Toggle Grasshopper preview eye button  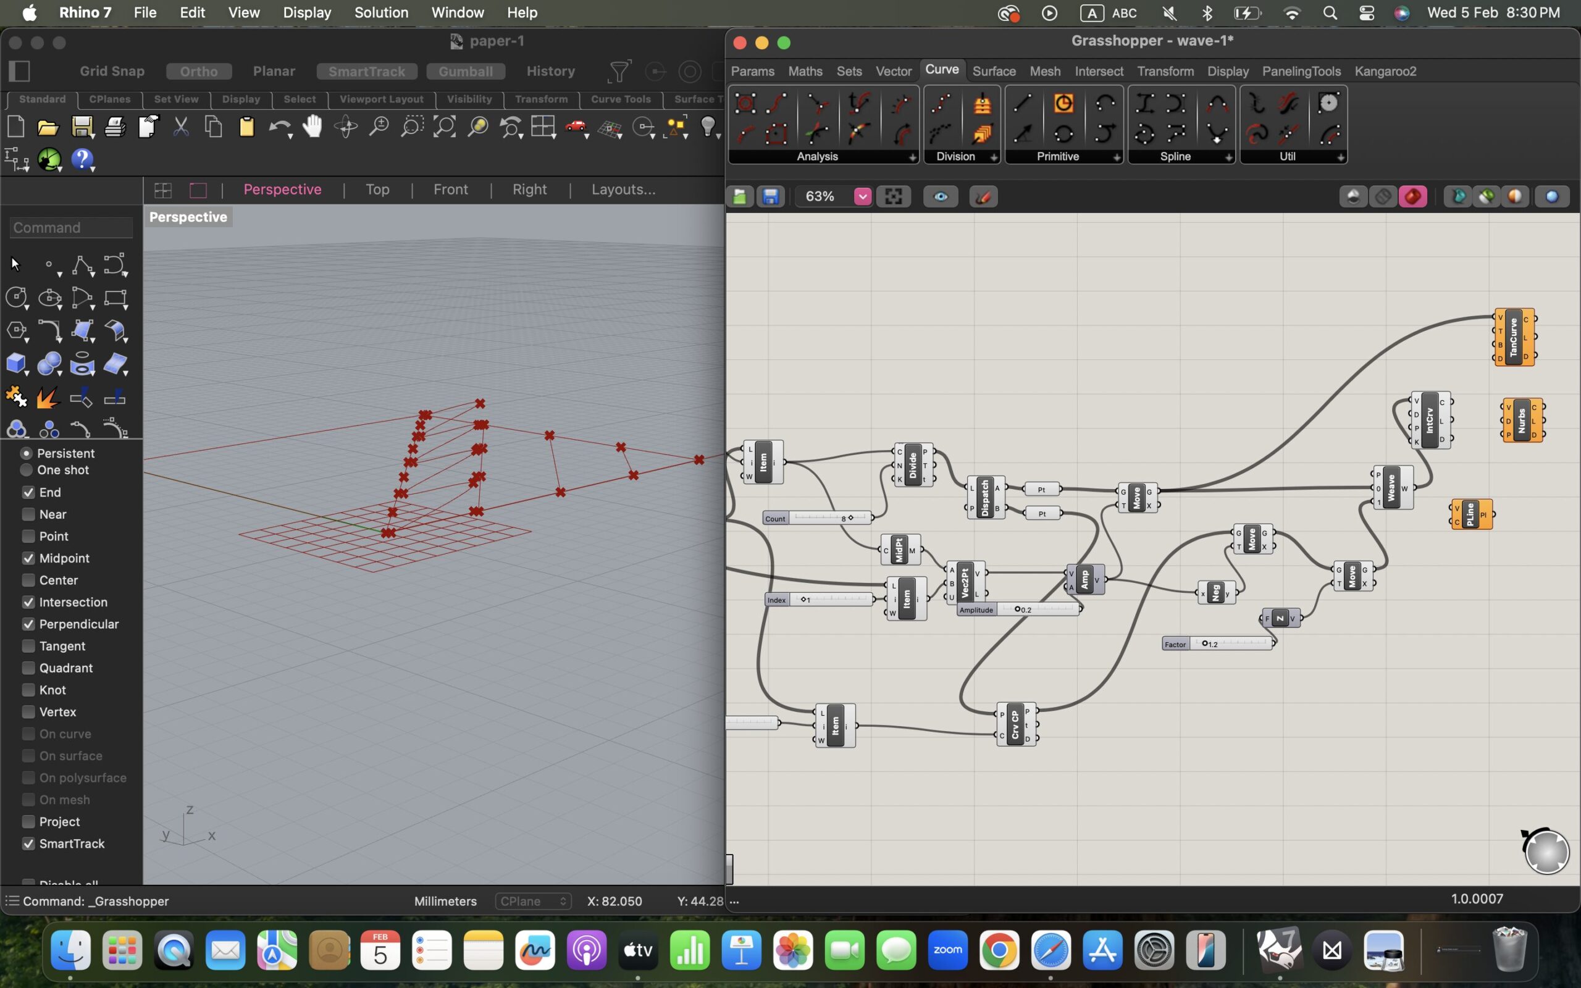point(941,197)
